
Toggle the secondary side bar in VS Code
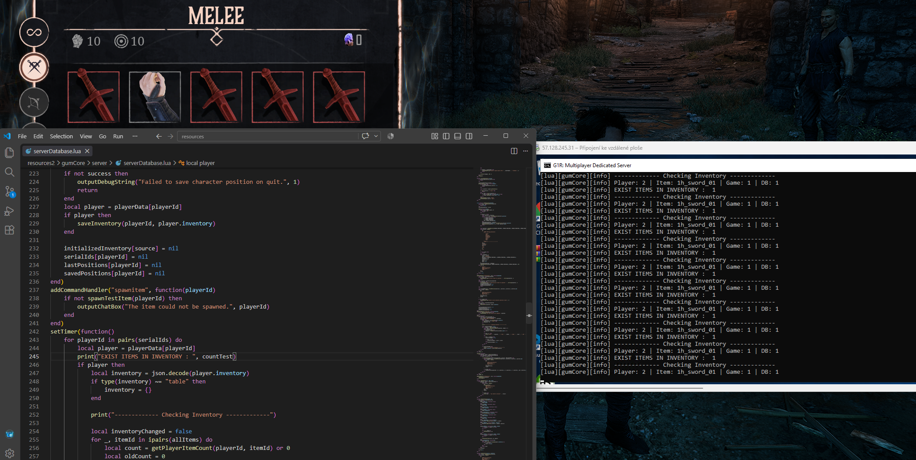469,136
